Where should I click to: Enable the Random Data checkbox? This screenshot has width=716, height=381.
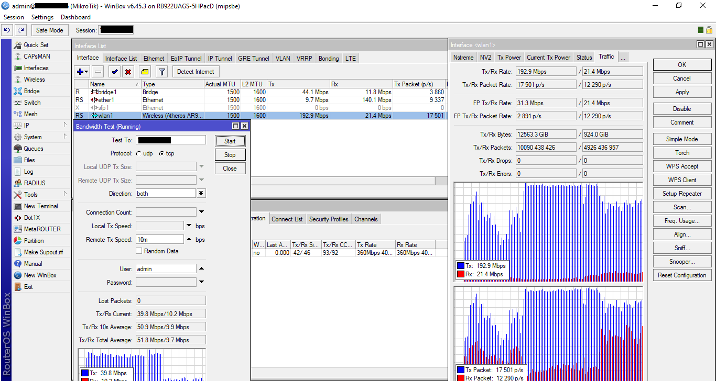[139, 251]
